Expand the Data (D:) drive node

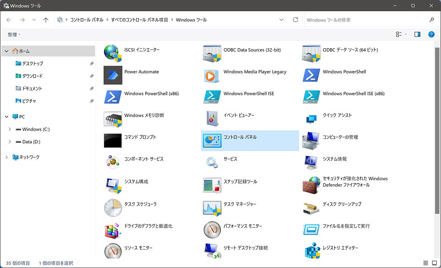pos(9,142)
